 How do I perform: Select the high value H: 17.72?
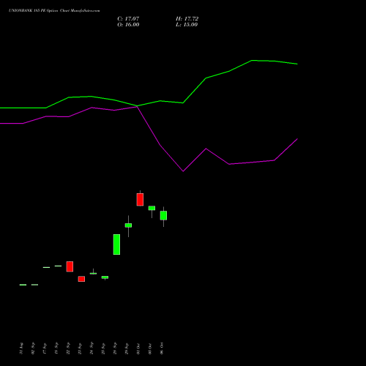(187, 19)
